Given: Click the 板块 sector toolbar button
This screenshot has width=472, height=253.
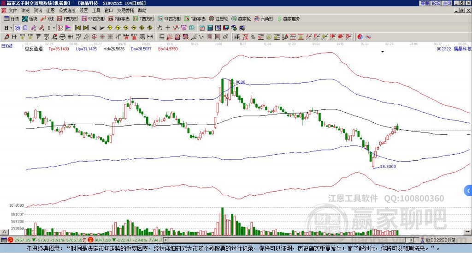Looking at the screenshot, I should coord(30,18).
